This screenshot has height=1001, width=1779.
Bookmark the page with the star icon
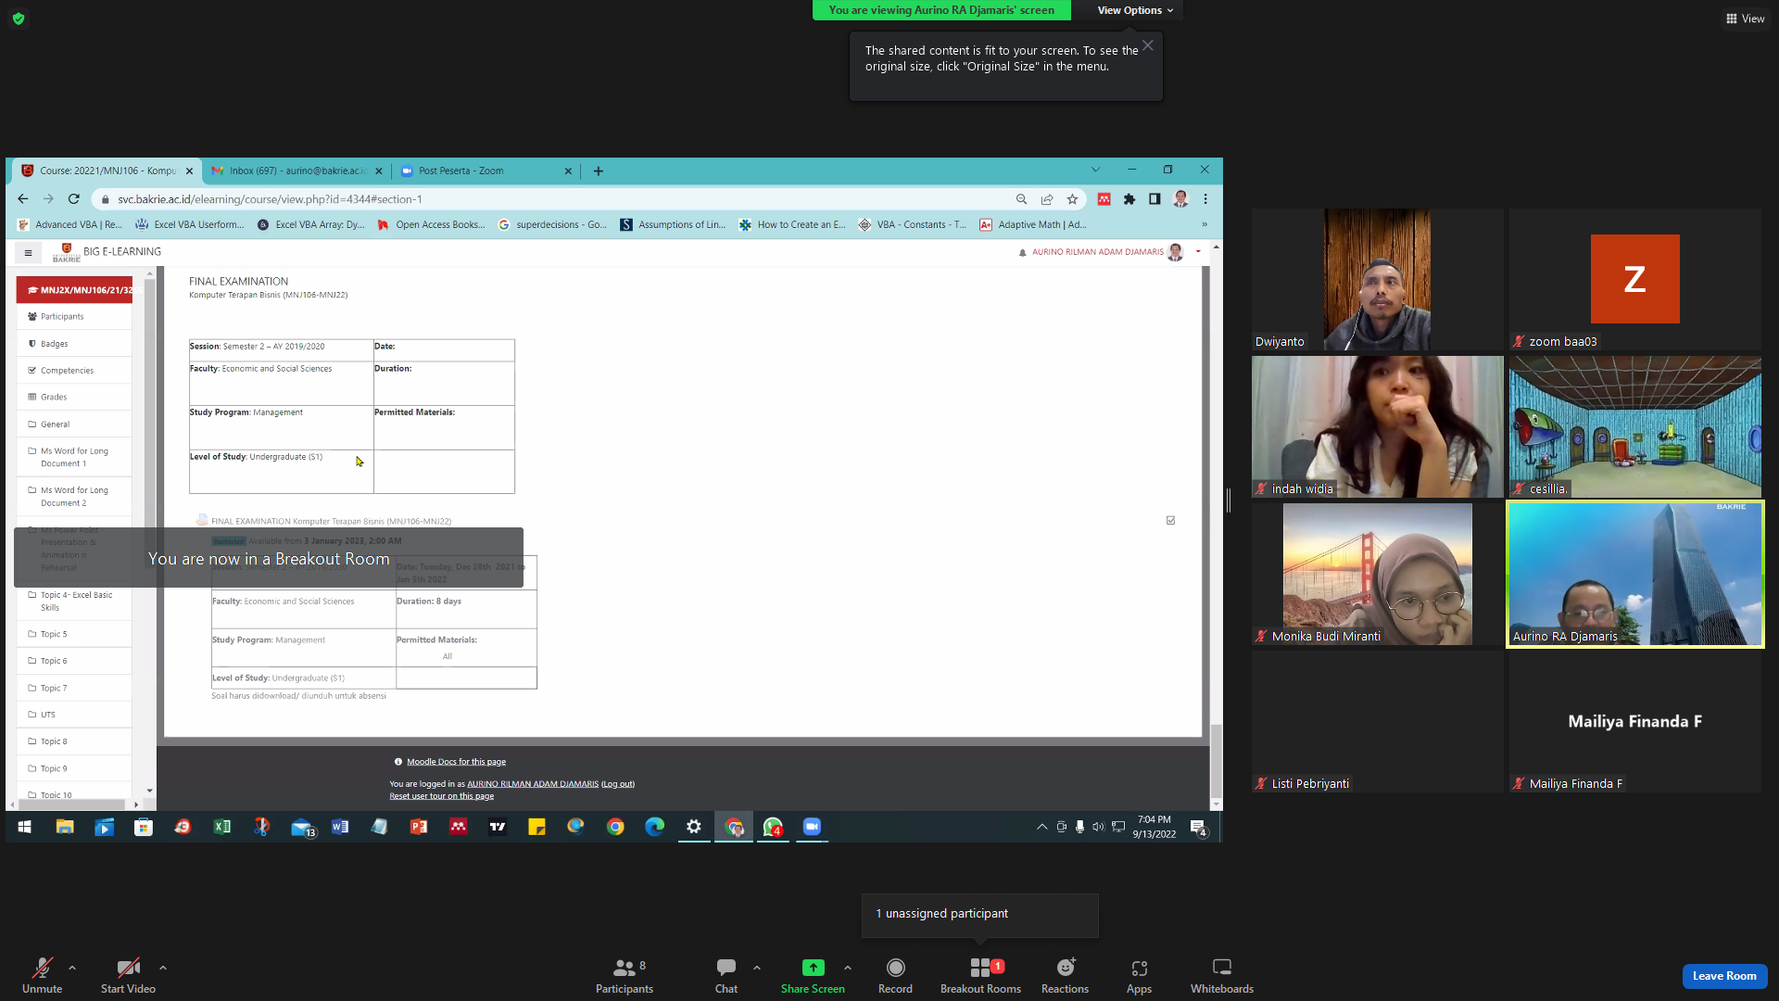(x=1072, y=199)
